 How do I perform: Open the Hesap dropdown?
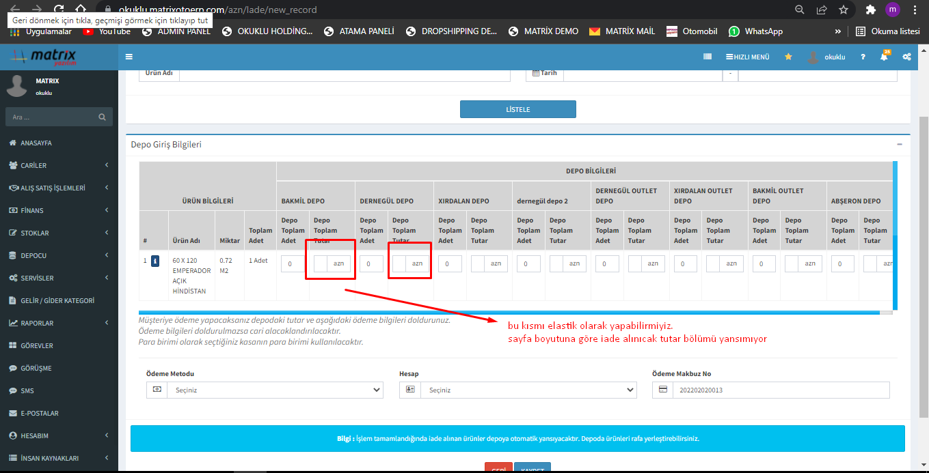click(x=517, y=390)
